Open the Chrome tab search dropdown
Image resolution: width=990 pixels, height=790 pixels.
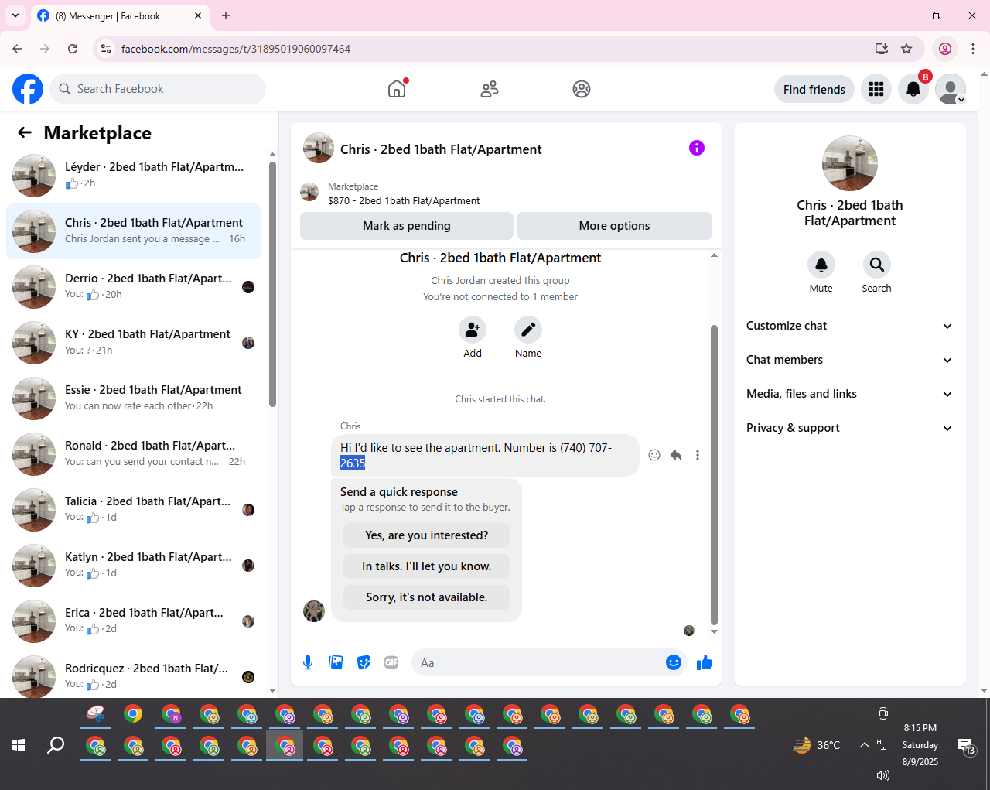[15, 15]
